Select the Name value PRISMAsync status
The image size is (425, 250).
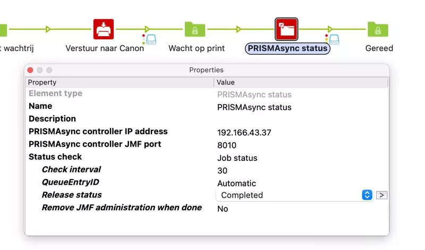[x=254, y=107]
